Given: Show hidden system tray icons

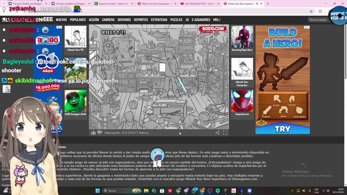Looking at the screenshot, I should tap(292, 191).
